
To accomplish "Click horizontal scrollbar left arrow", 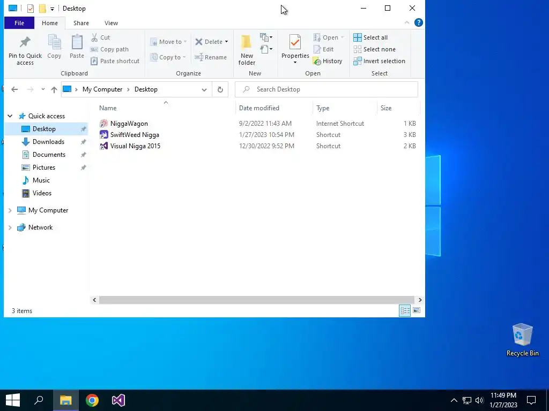I will tap(94, 300).
